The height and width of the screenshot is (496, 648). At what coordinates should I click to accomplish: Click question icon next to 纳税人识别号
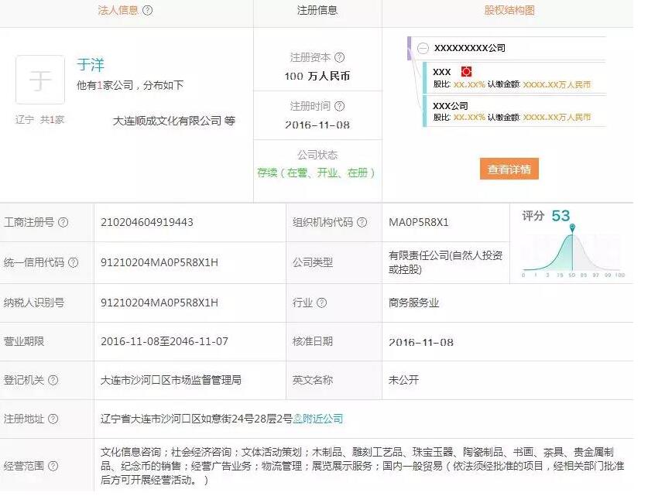(x=74, y=303)
